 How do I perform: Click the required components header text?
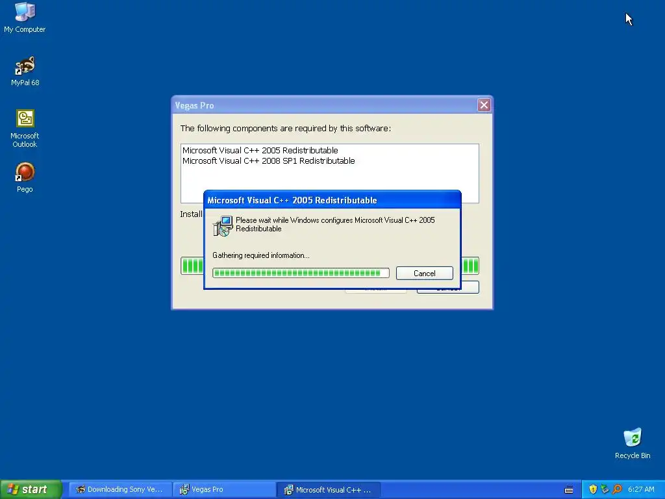tap(286, 128)
